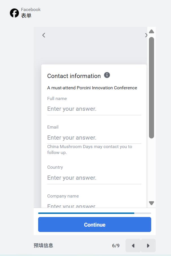This screenshot has height=256, width=171.
Task: Go to next preview page arrow
Action: (148, 246)
